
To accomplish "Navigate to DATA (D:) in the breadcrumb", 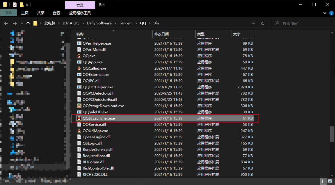I will pyautogui.click(x=71, y=23).
